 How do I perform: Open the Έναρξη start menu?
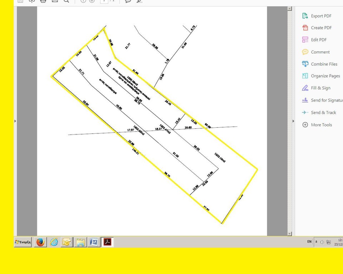(x=23, y=242)
